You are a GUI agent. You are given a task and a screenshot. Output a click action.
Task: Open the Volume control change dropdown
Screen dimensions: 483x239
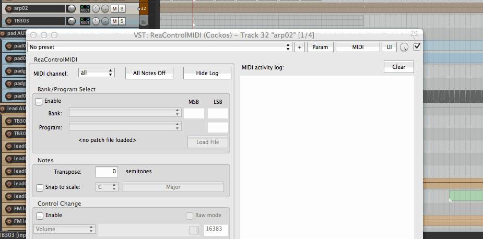(64, 229)
